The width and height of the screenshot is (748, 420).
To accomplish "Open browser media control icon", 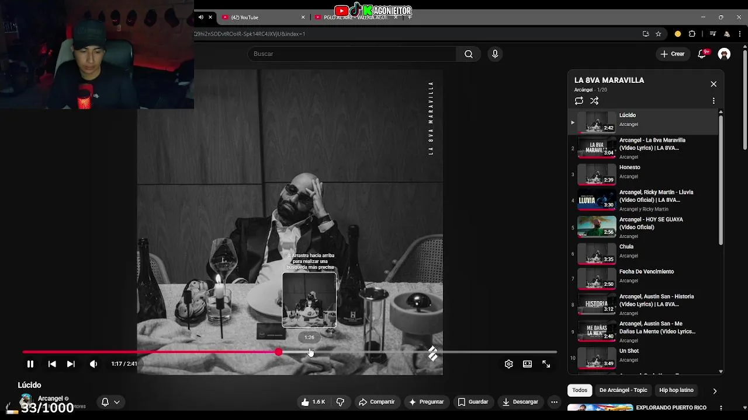I will 712,34.
